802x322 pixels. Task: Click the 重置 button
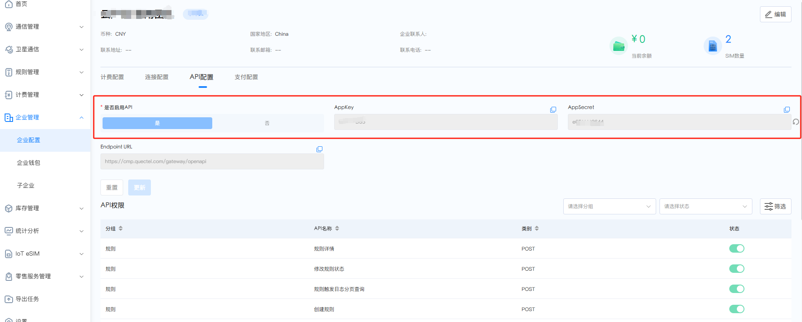click(112, 187)
